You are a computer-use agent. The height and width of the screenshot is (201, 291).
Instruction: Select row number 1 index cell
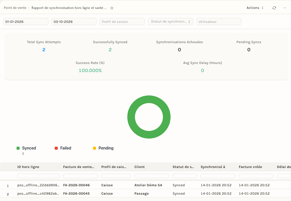pos(8,186)
